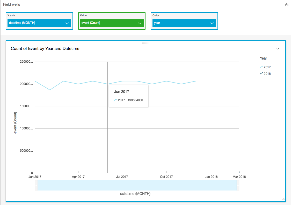Collapse the Field wells panel
Viewport: 291px width, 205px height.
(x=286, y=5)
